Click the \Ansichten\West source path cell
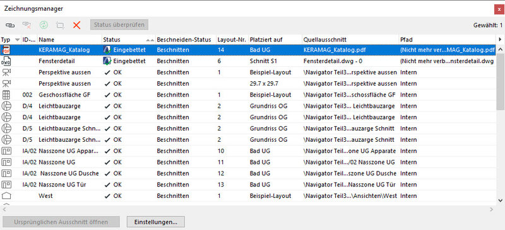 tap(350, 196)
